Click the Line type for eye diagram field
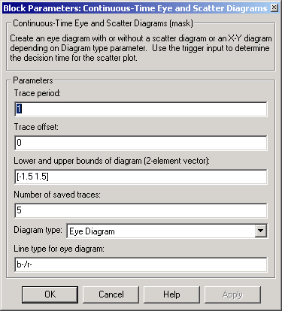 141,264
